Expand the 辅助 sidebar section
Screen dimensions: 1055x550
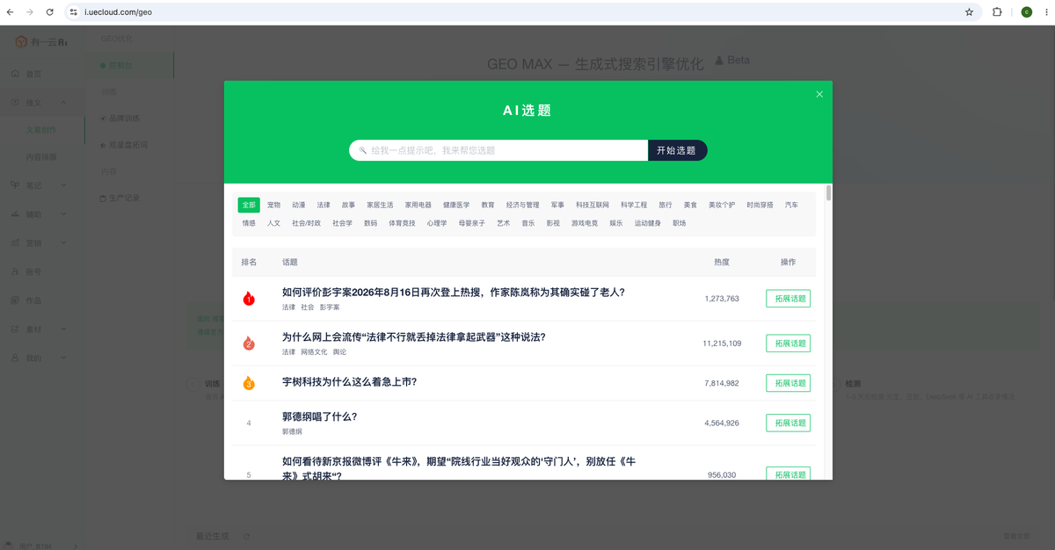click(x=64, y=214)
